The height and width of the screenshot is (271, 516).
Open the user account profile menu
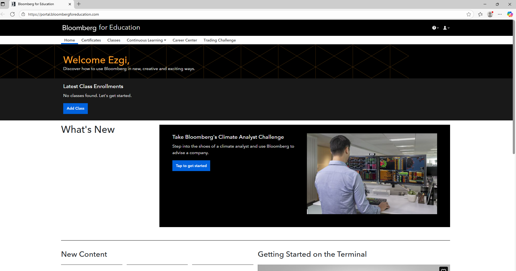point(446,28)
